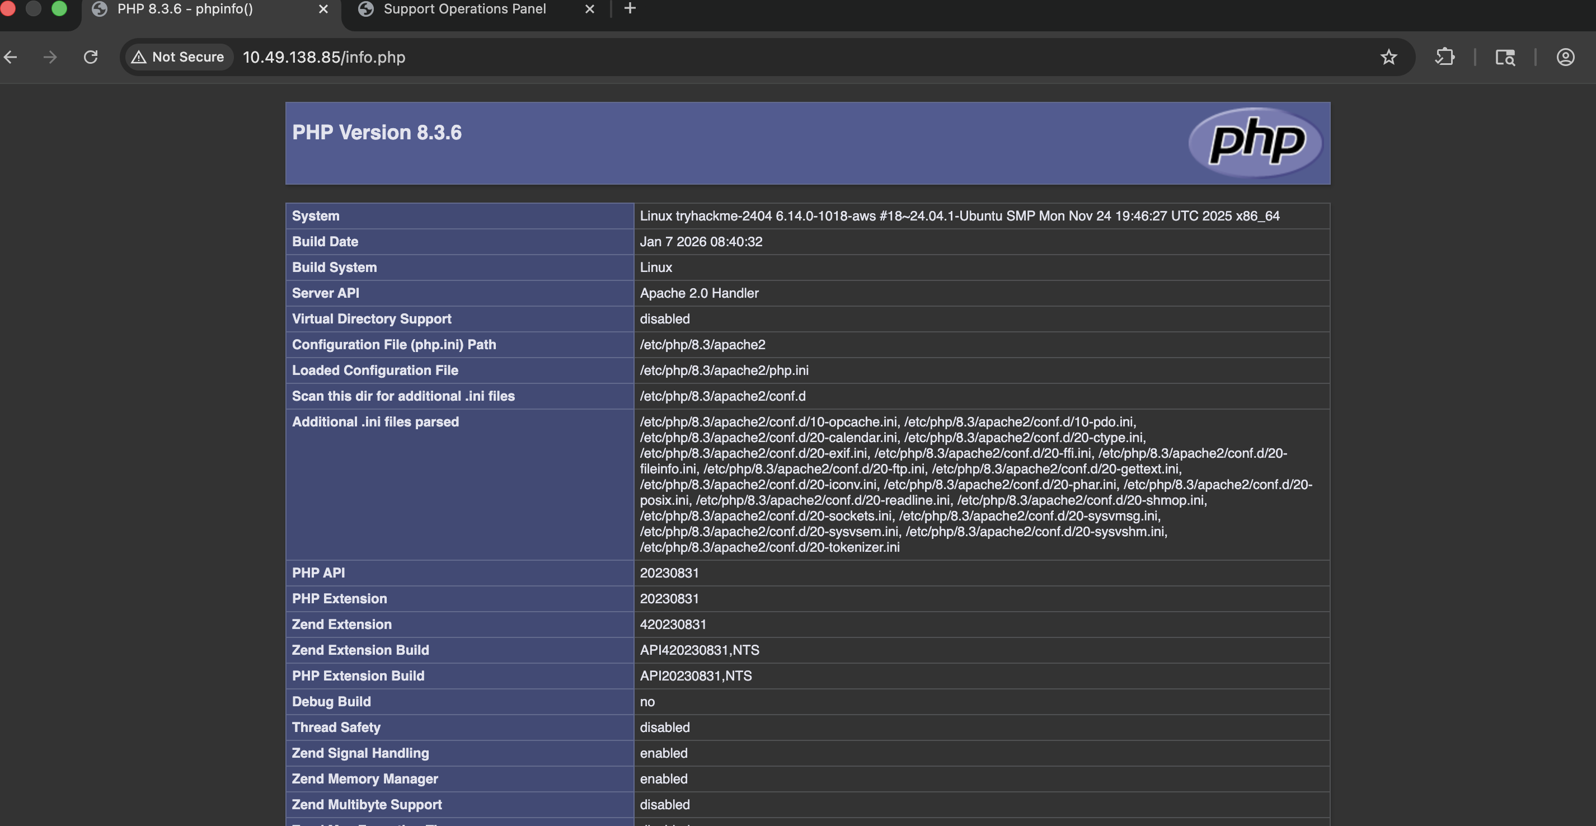The width and height of the screenshot is (1596, 826).
Task: Click the PHP Extension label
Action: click(339, 599)
